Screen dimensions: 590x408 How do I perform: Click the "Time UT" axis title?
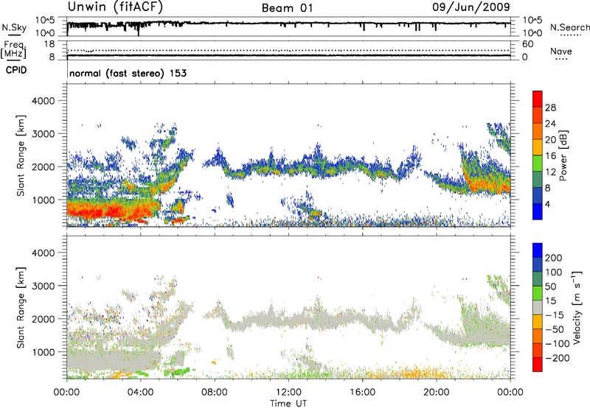click(288, 404)
